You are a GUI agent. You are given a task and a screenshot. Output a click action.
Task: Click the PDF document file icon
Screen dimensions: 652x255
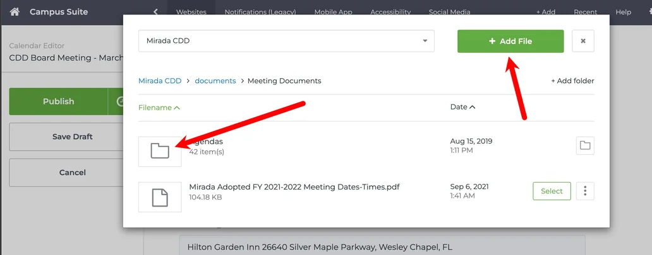[x=160, y=196]
